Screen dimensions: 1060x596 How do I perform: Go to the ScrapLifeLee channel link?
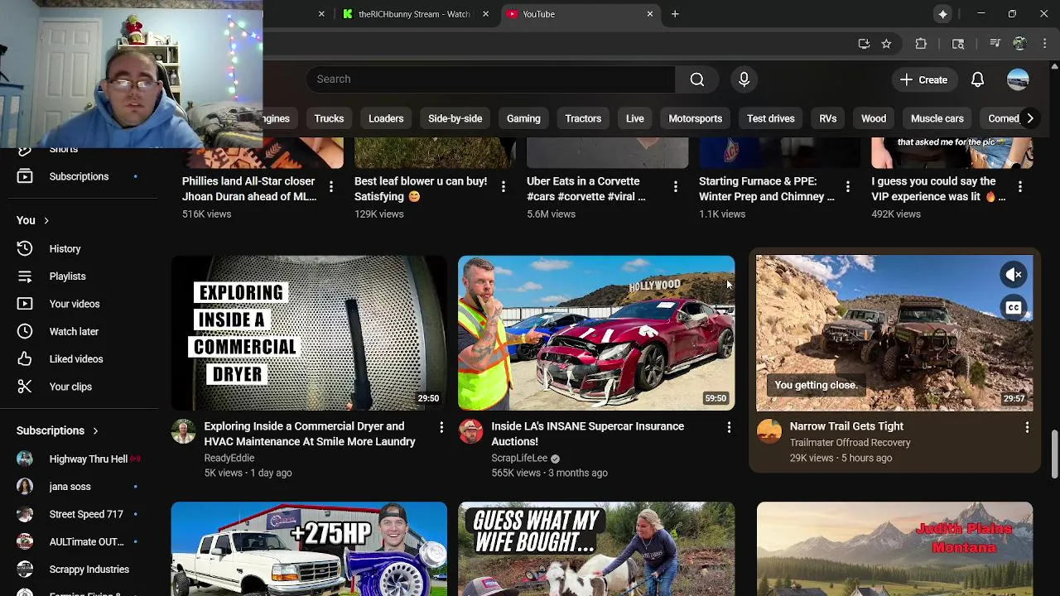519,458
